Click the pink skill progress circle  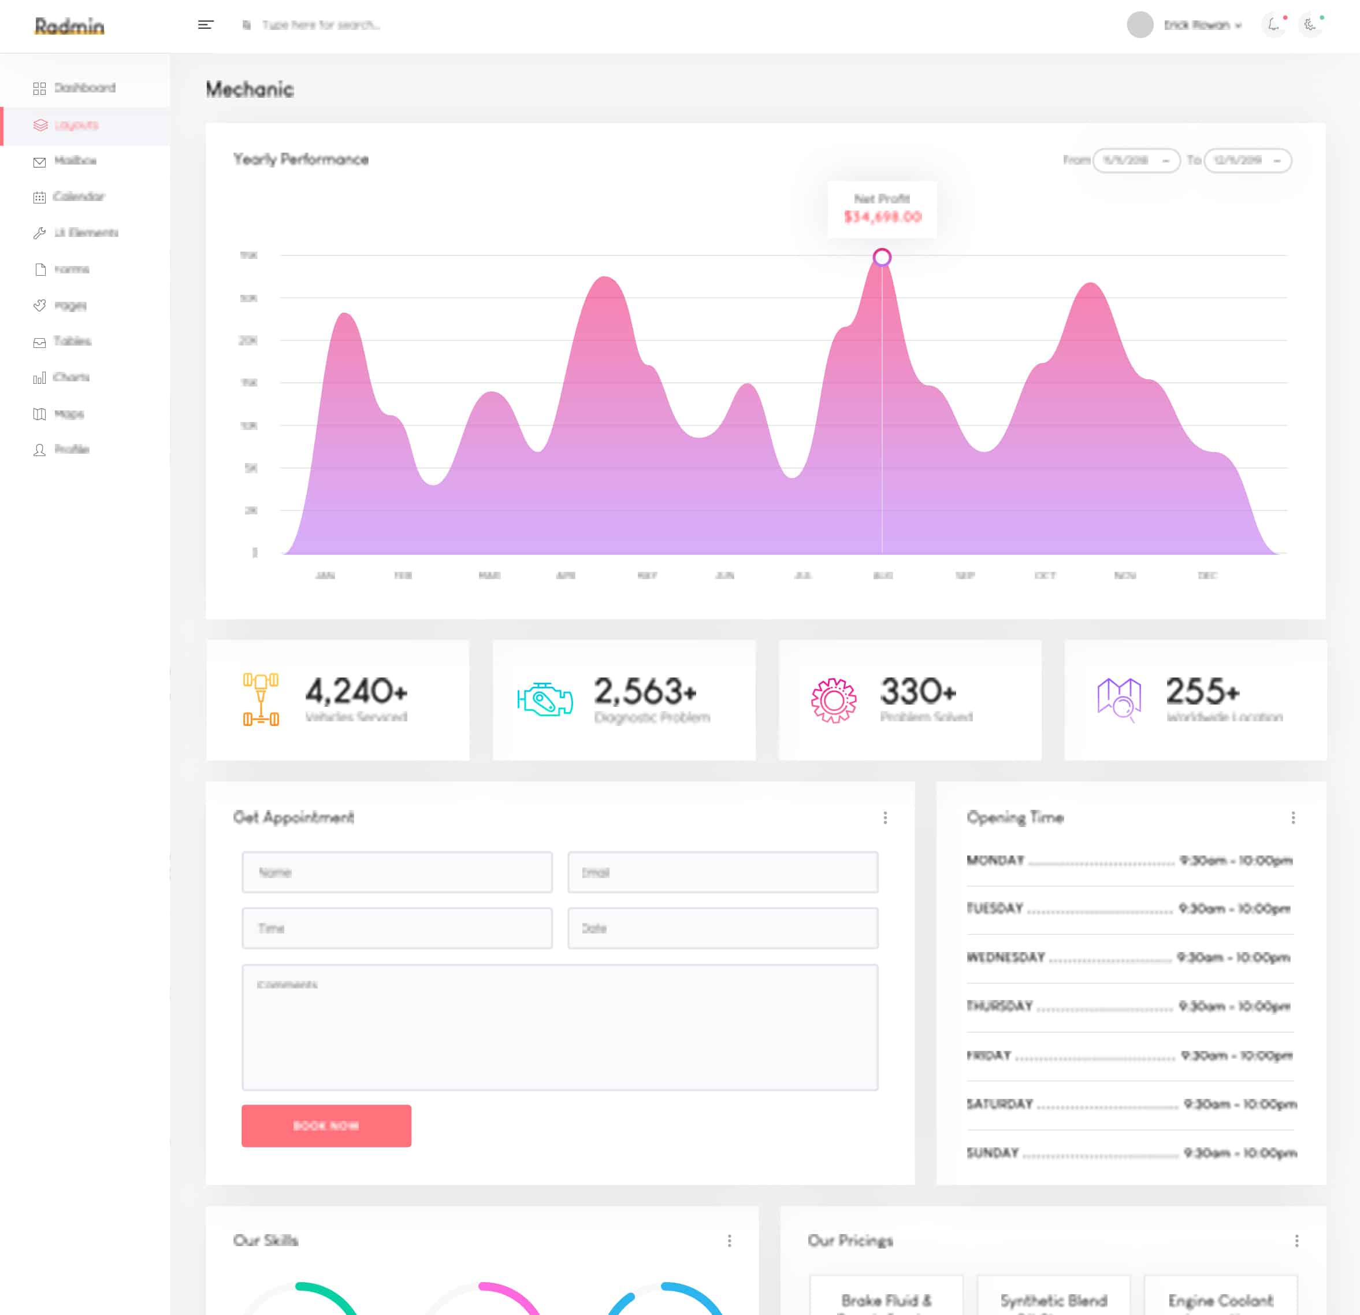484,1298
